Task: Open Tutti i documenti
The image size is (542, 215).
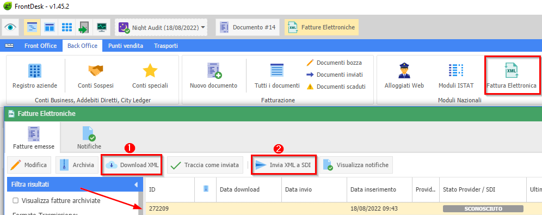Action: pyautogui.click(x=277, y=76)
